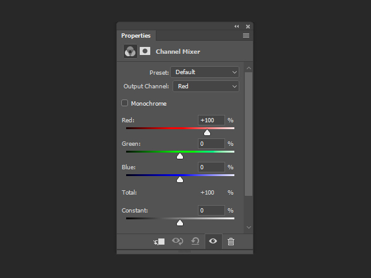Click the Red slider handle
371x278 pixels.
(207, 133)
